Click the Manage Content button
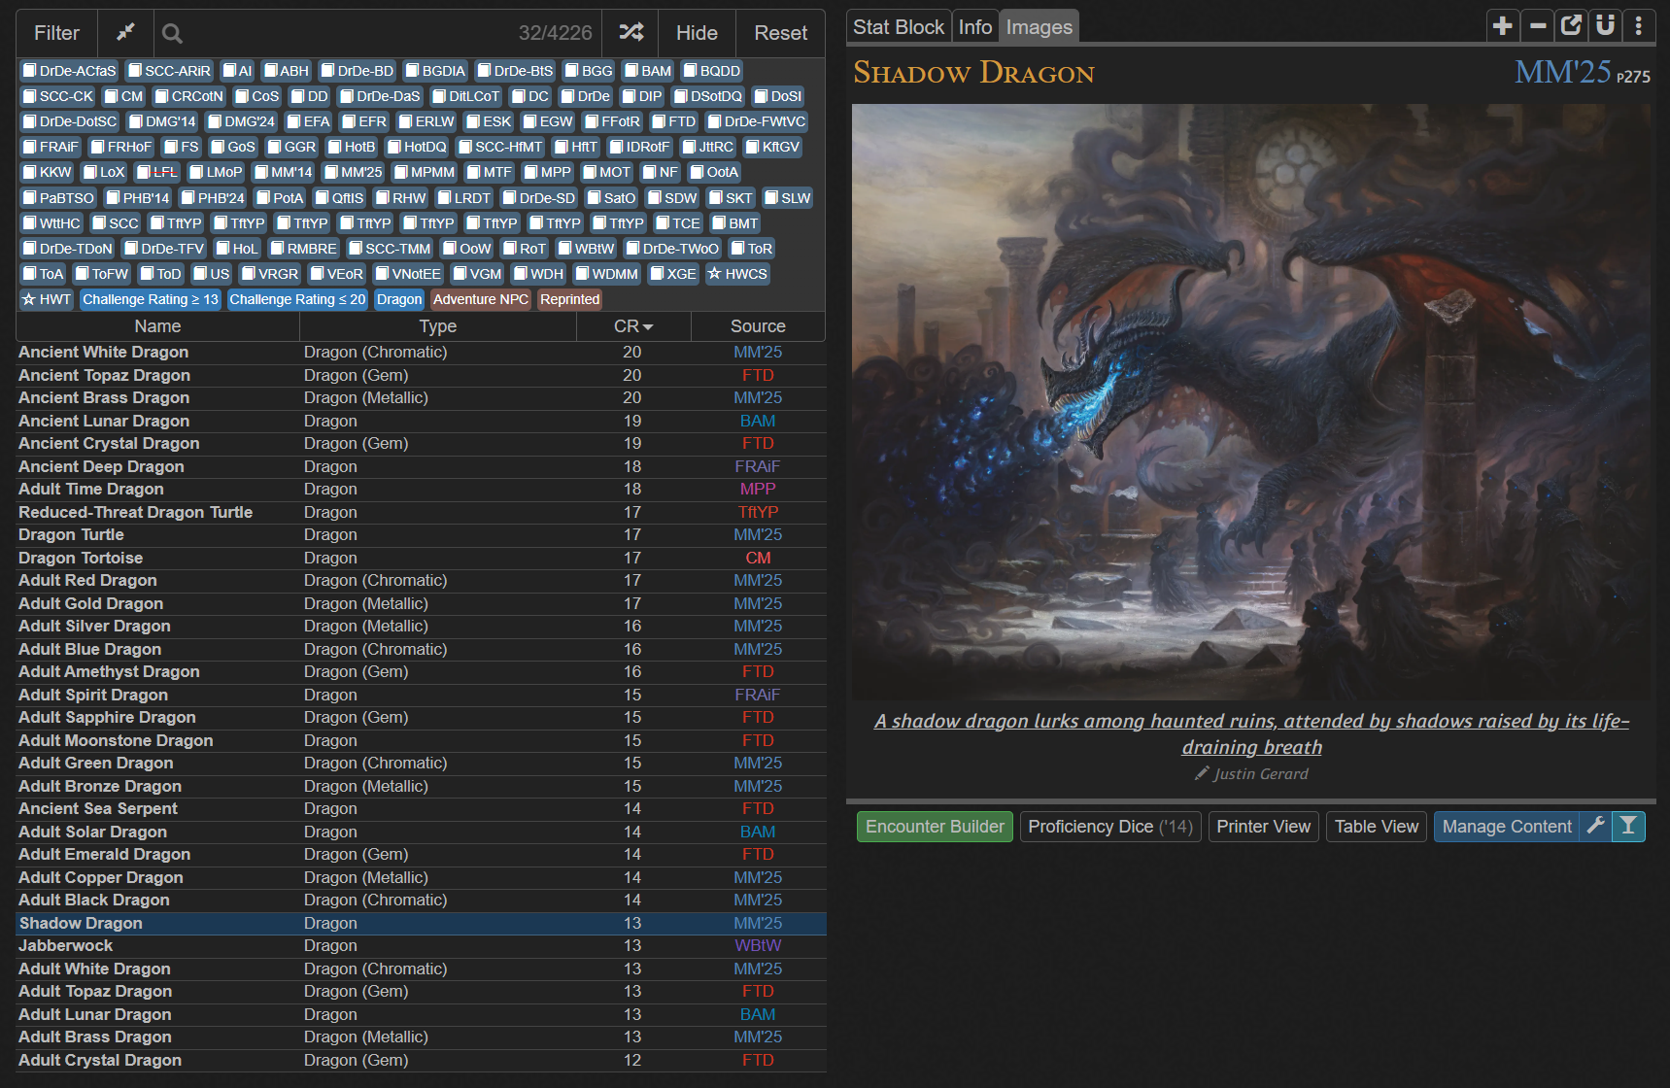Screen dimensions: 1670x1088 (x=1507, y=827)
